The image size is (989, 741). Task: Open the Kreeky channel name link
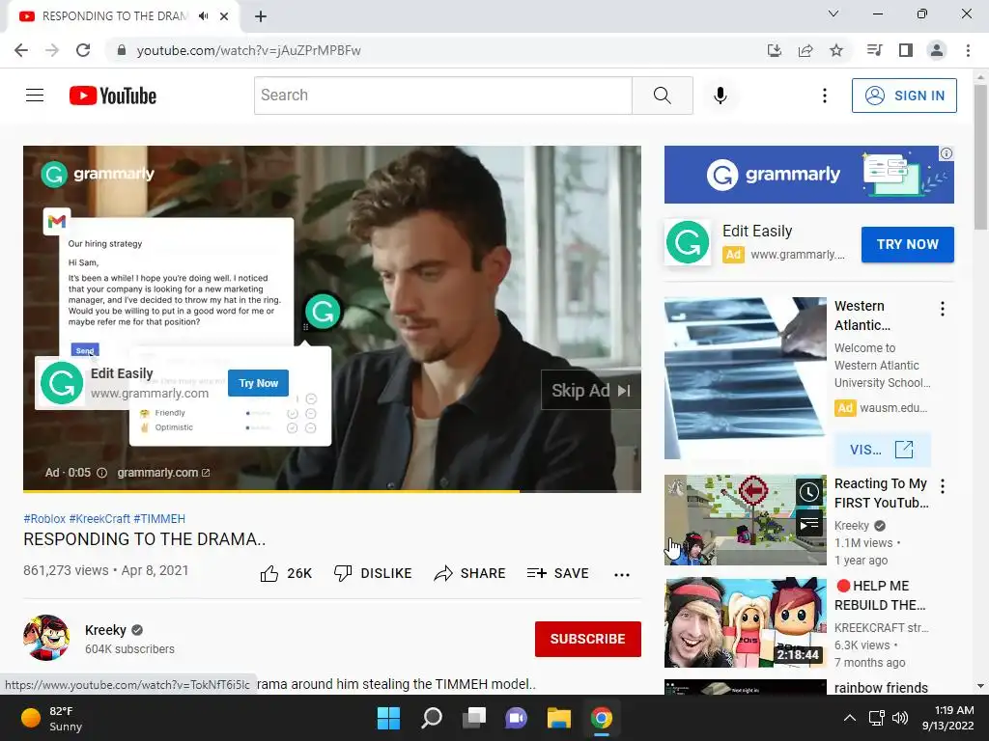pyautogui.click(x=105, y=630)
